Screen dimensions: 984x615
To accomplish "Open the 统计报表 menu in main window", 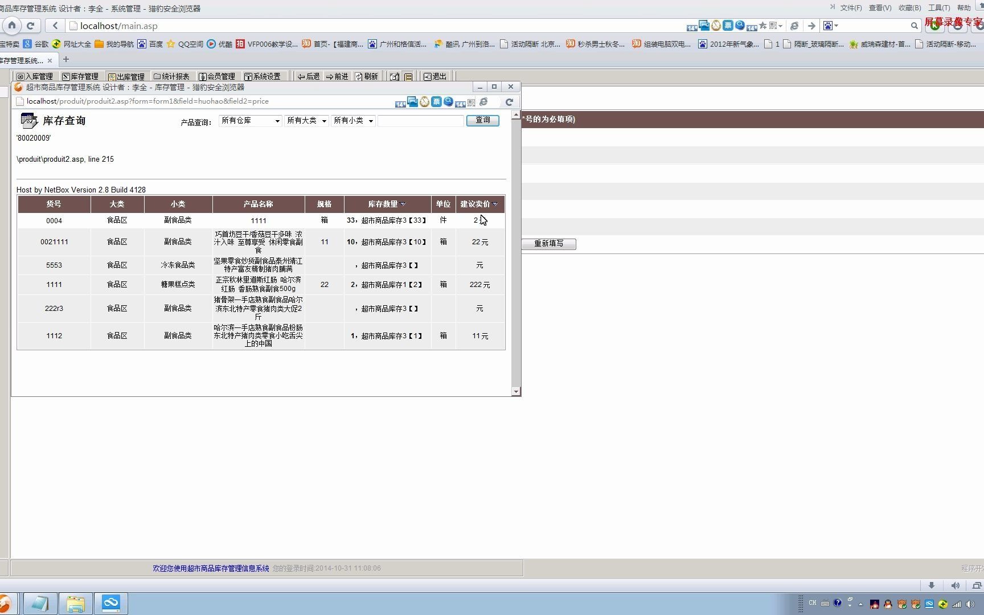I will [x=171, y=76].
